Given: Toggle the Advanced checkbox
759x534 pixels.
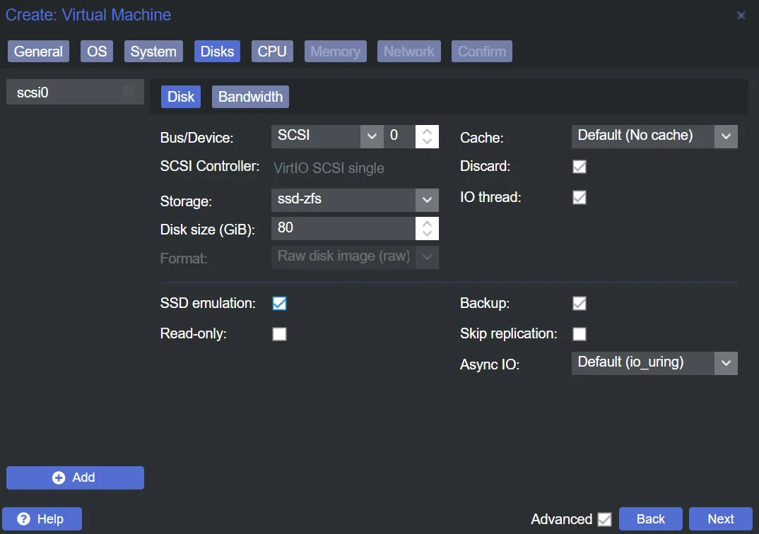Looking at the screenshot, I should coord(604,520).
